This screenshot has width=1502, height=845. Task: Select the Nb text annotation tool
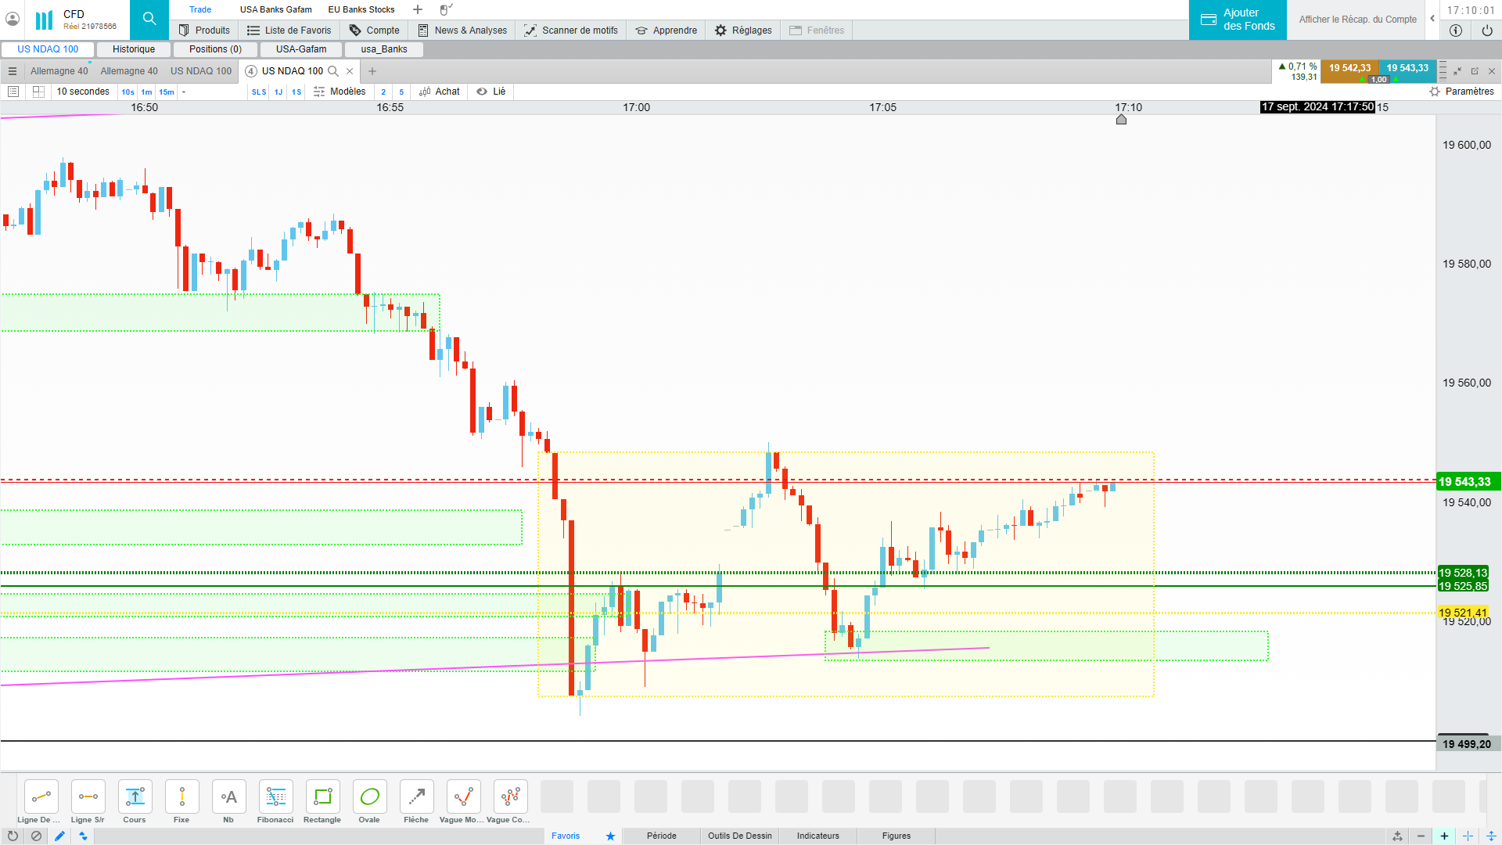228,797
